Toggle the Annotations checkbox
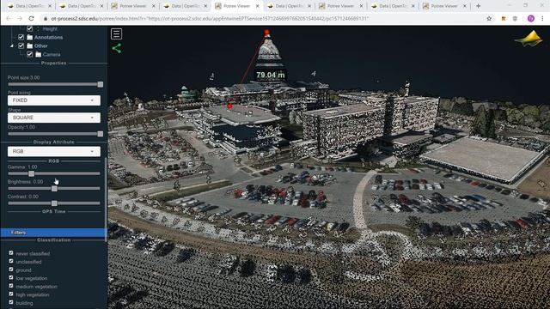The width and height of the screenshot is (550, 309). pyautogui.click(x=21, y=37)
